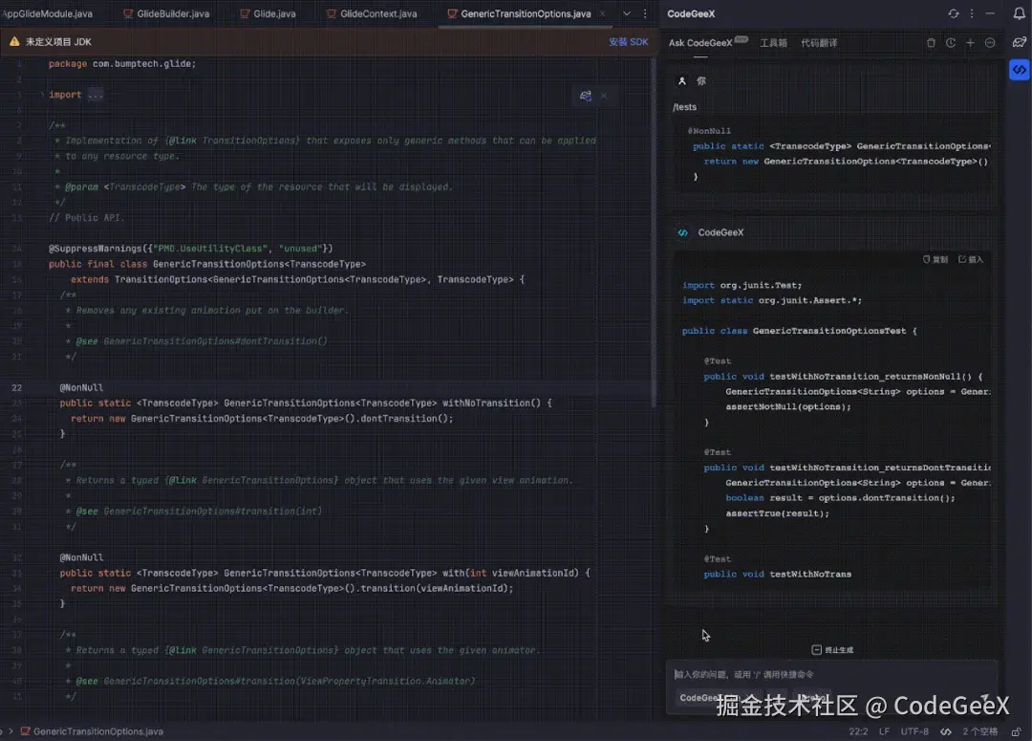Open the CodeGeeX panel more-options menu
This screenshot has width=1032, height=741.
[972, 13]
